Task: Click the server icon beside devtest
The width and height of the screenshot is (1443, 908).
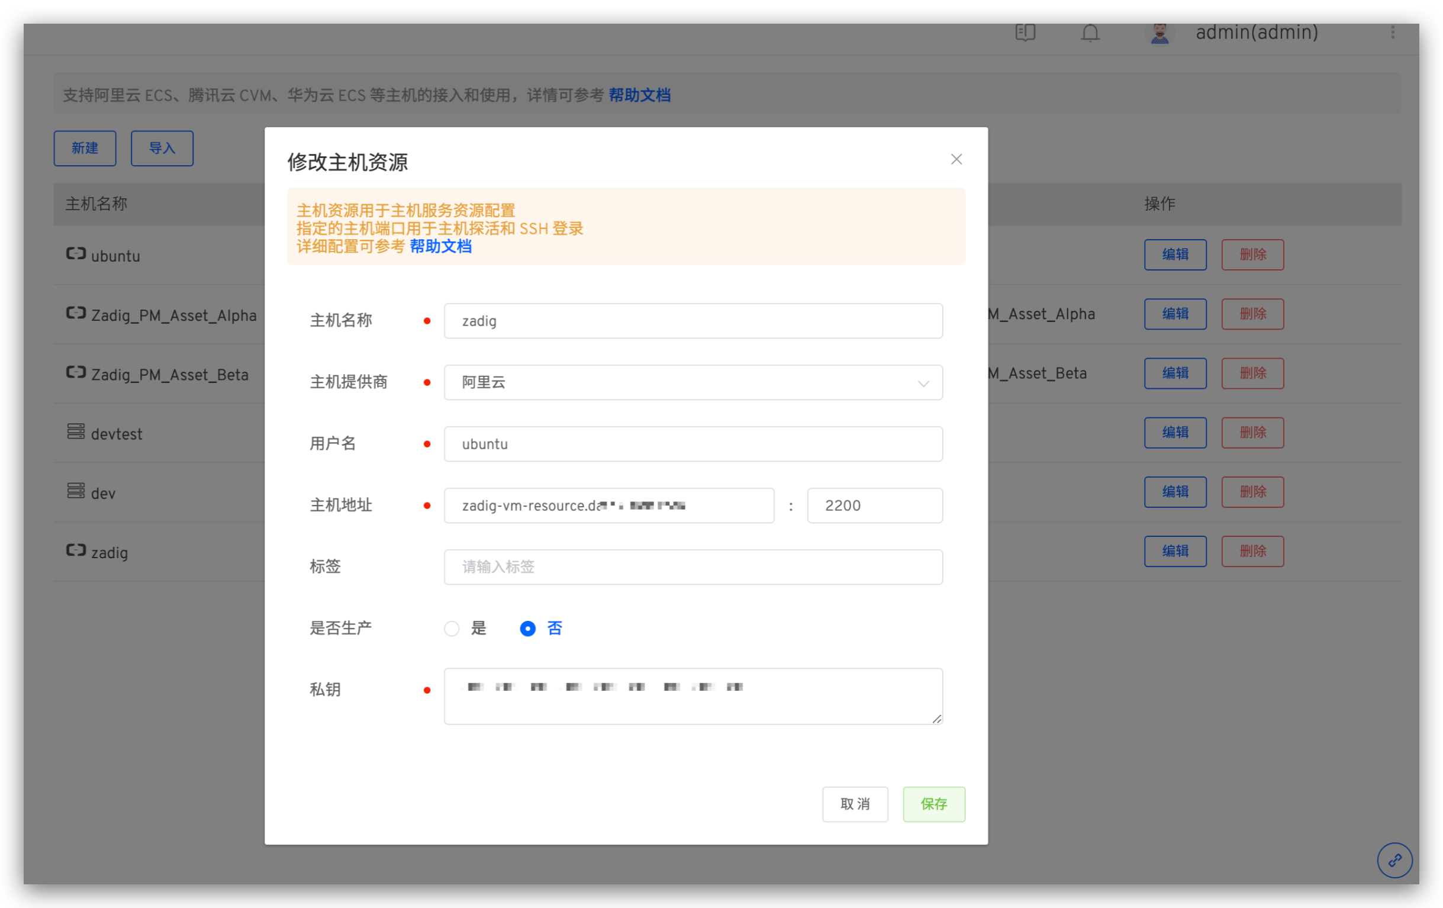Action: [x=76, y=432]
